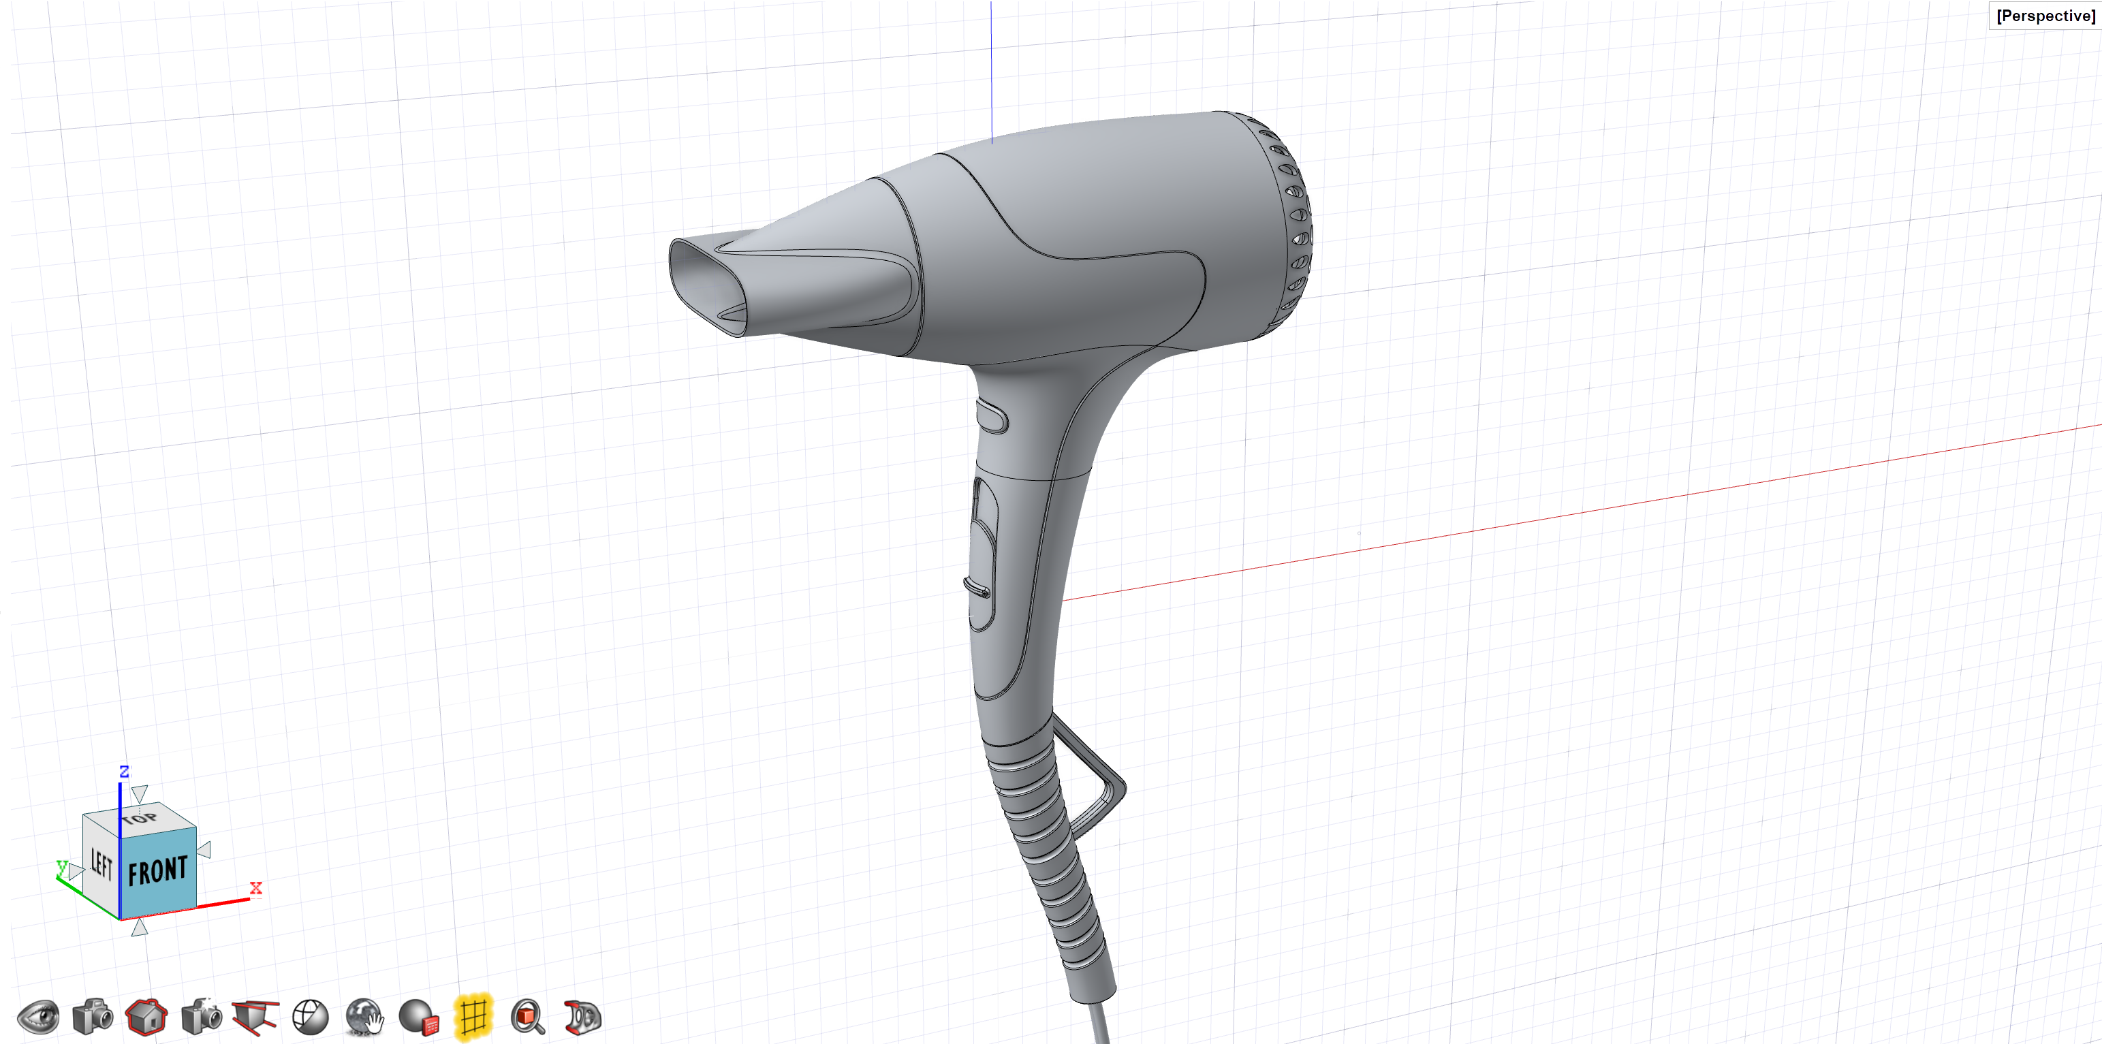Click the sphere with red list icon
The height and width of the screenshot is (1044, 2102).
420,1016
